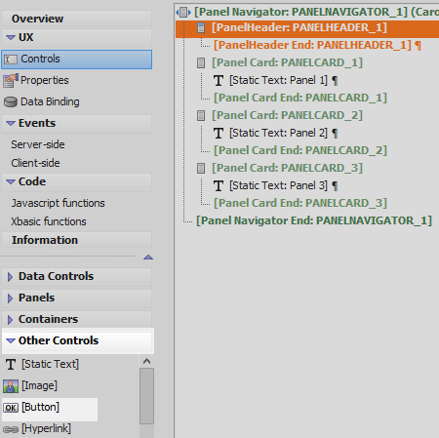Select the Static Text toolbox T icon

(11, 364)
